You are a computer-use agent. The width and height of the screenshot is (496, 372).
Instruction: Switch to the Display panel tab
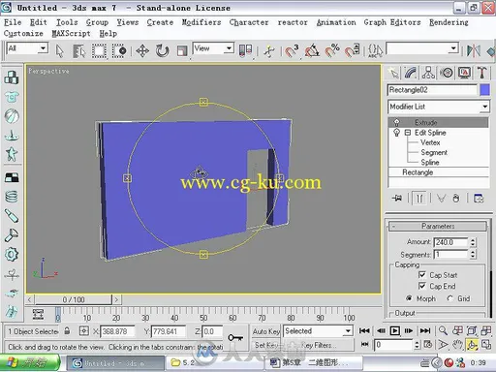(x=464, y=73)
